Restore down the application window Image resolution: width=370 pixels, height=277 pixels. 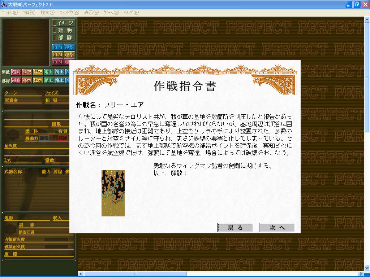(357, 4)
